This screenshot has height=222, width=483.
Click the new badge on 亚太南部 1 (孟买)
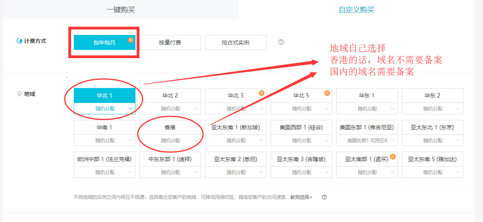pos(393,157)
